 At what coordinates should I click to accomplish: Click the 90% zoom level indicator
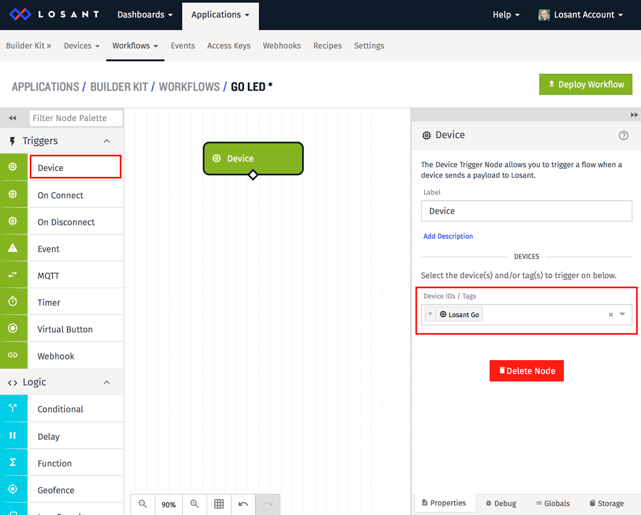(x=169, y=504)
